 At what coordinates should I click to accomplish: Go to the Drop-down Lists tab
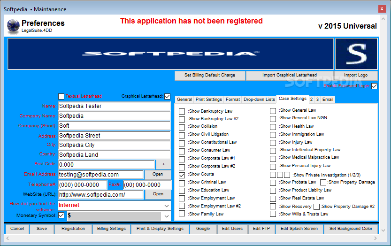tap(259, 100)
